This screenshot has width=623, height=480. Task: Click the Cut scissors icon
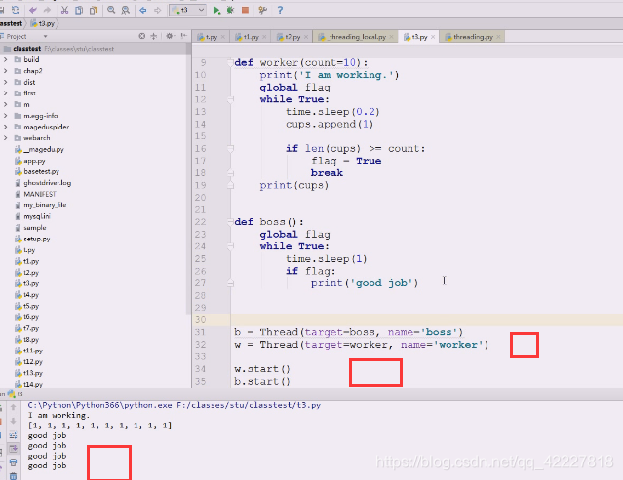64,10
